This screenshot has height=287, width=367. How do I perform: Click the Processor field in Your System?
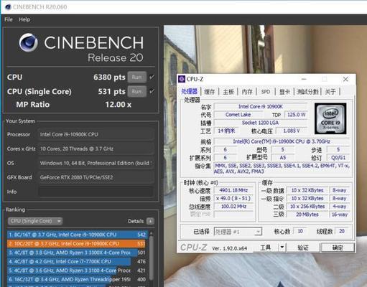(x=96, y=134)
